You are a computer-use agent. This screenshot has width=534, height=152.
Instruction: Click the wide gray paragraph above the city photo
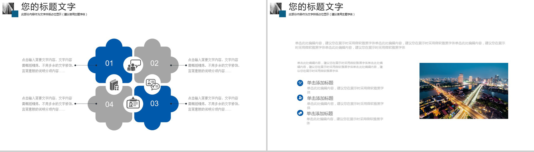pos(400,45)
